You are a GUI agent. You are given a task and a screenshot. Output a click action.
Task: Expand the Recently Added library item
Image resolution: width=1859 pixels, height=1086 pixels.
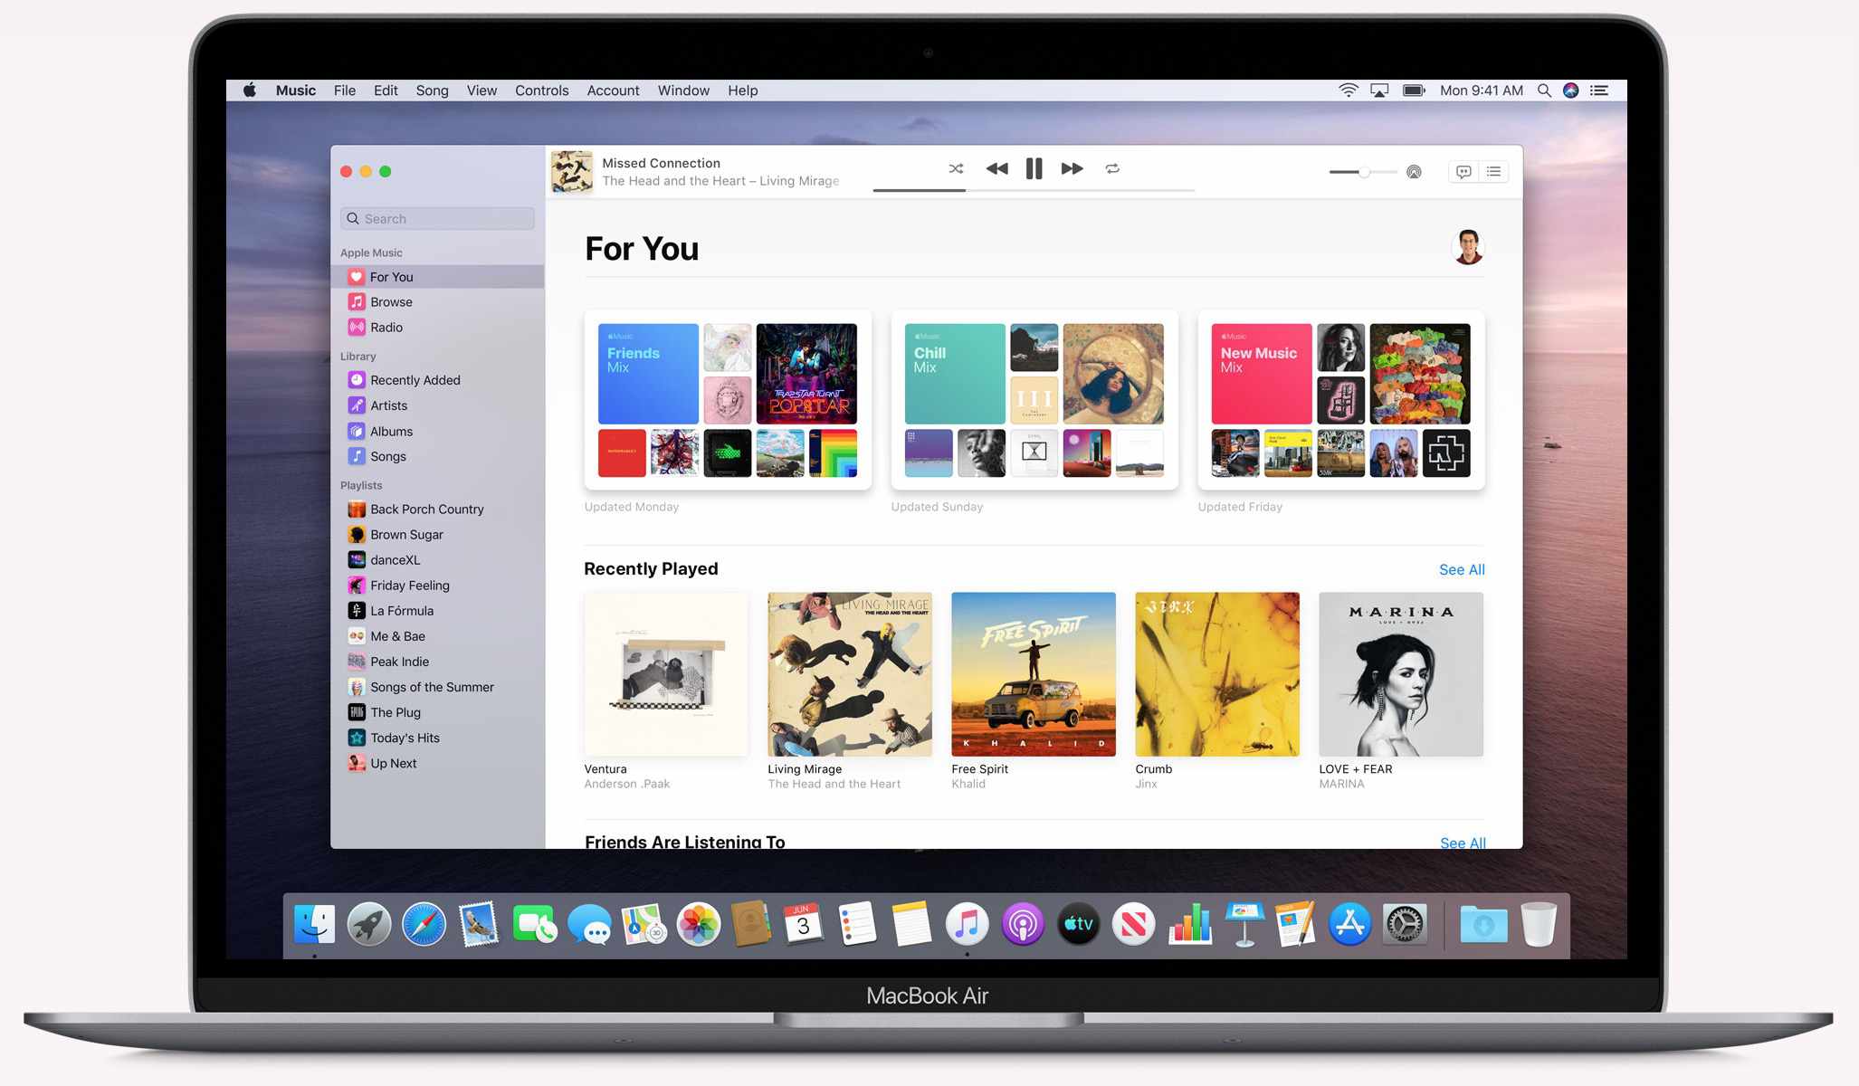click(415, 380)
